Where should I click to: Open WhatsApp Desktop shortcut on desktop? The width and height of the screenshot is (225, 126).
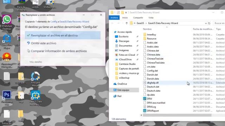pyautogui.click(x=7, y=22)
